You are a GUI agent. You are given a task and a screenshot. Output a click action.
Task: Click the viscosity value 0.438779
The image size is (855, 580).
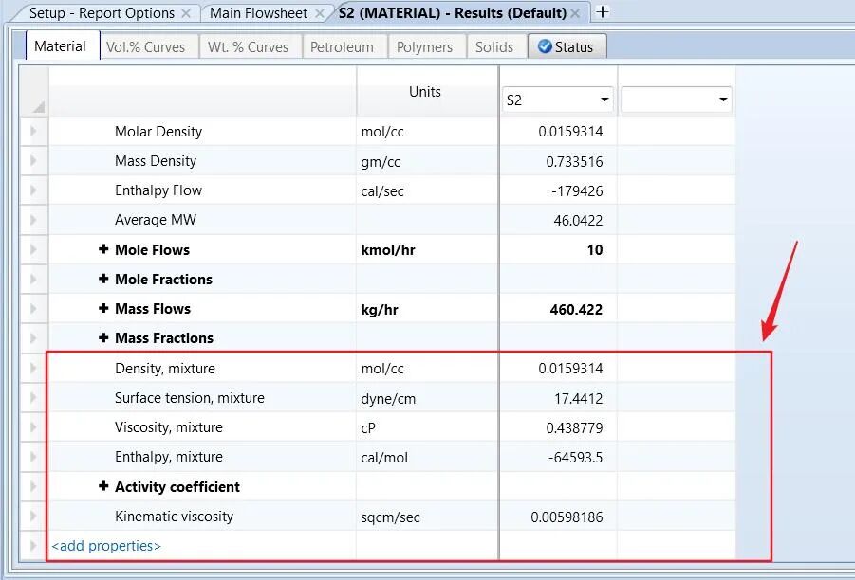click(x=574, y=427)
